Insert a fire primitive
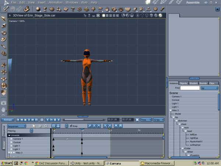The width and height of the screenshot is (221, 166). coord(107,9)
